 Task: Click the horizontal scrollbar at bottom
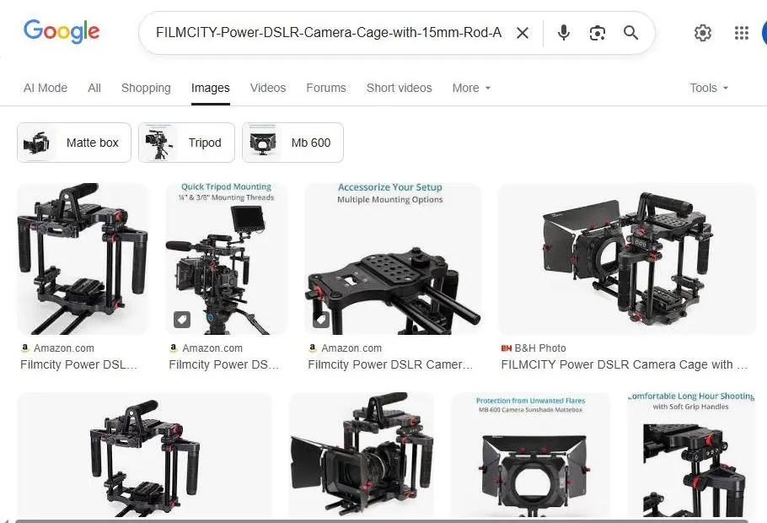click(x=382, y=520)
